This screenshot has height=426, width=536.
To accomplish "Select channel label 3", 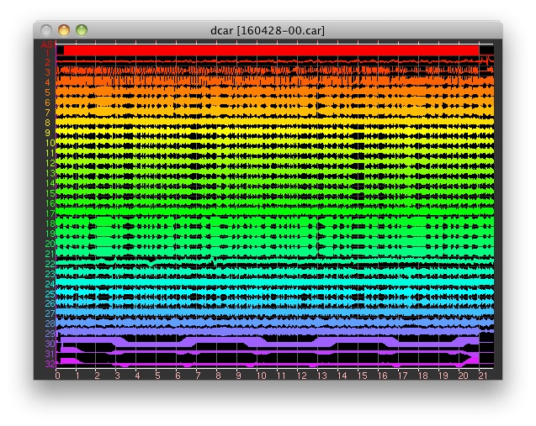I will pyautogui.click(x=48, y=72).
